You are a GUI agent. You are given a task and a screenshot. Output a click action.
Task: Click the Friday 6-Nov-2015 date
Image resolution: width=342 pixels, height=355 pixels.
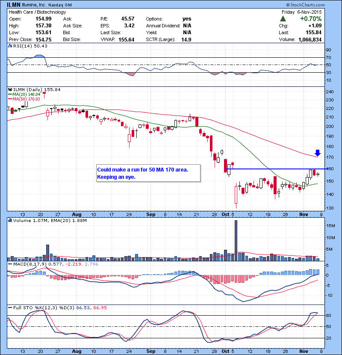click(x=301, y=12)
